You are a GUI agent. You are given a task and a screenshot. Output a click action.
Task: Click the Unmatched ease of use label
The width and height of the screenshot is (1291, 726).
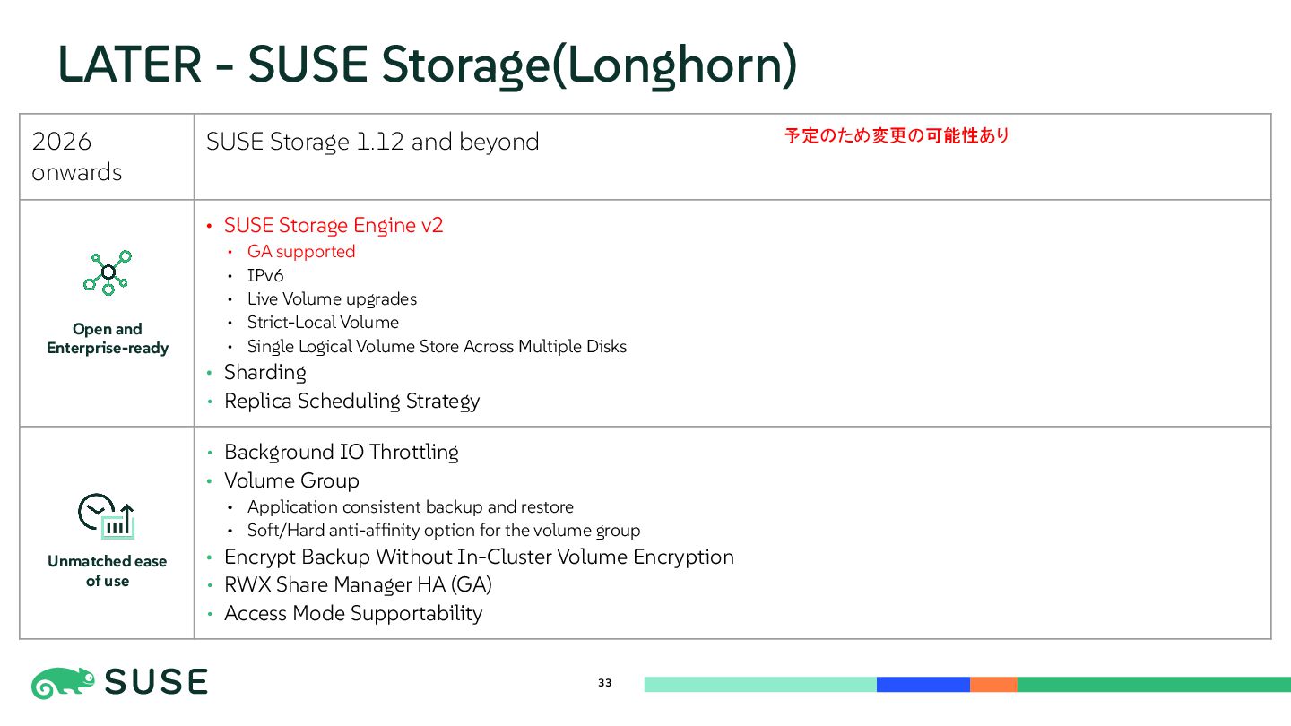coord(108,571)
